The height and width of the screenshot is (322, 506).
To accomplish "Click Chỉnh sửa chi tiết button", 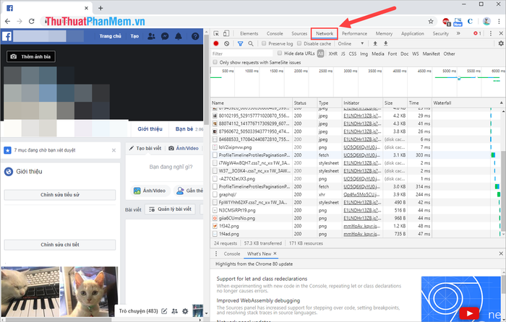I will coord(60,245).
